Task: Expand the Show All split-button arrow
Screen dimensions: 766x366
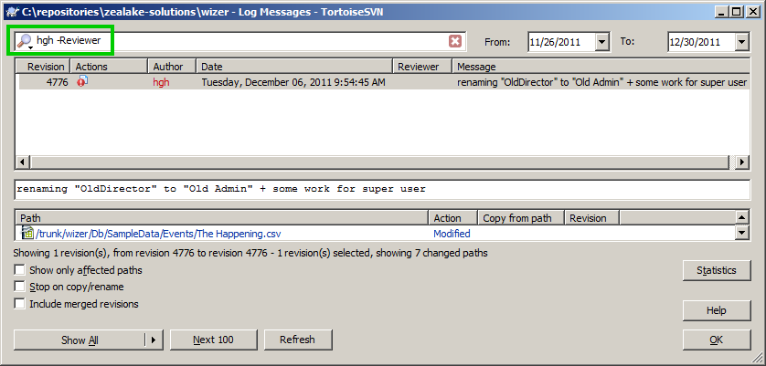Action: point(154,340)
